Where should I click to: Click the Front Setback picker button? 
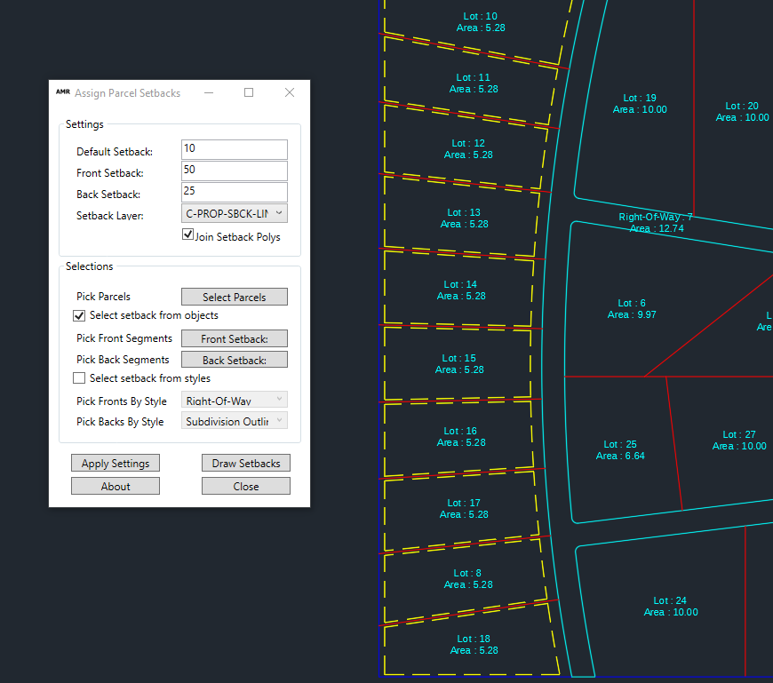click(234, 338)
